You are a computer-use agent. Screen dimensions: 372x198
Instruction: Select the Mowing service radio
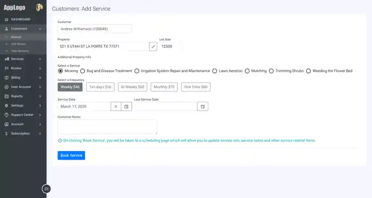click(61, 71)
